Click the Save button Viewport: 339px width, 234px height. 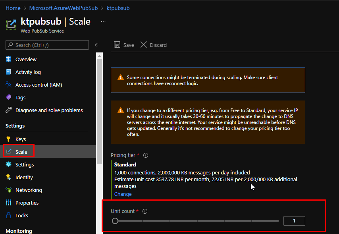click(x=124, y=45)
